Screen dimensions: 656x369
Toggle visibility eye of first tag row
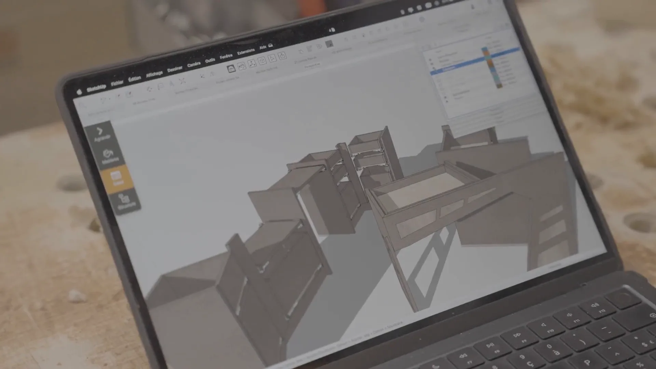coord(430,60)
